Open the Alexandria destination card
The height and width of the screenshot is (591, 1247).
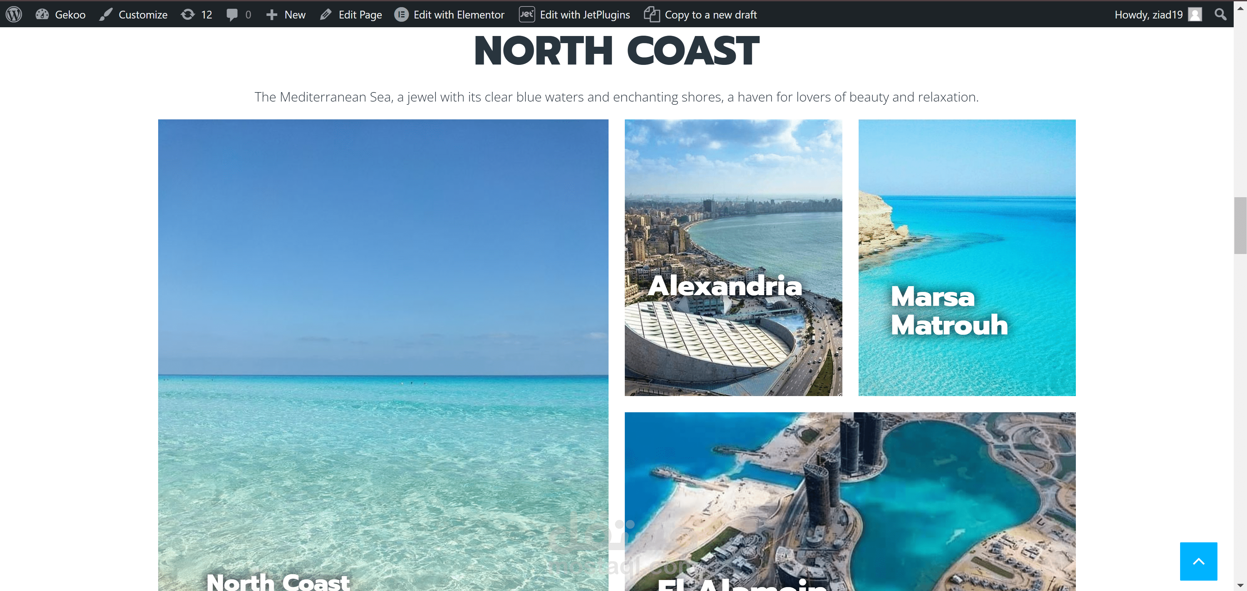[x=733, y=258]
